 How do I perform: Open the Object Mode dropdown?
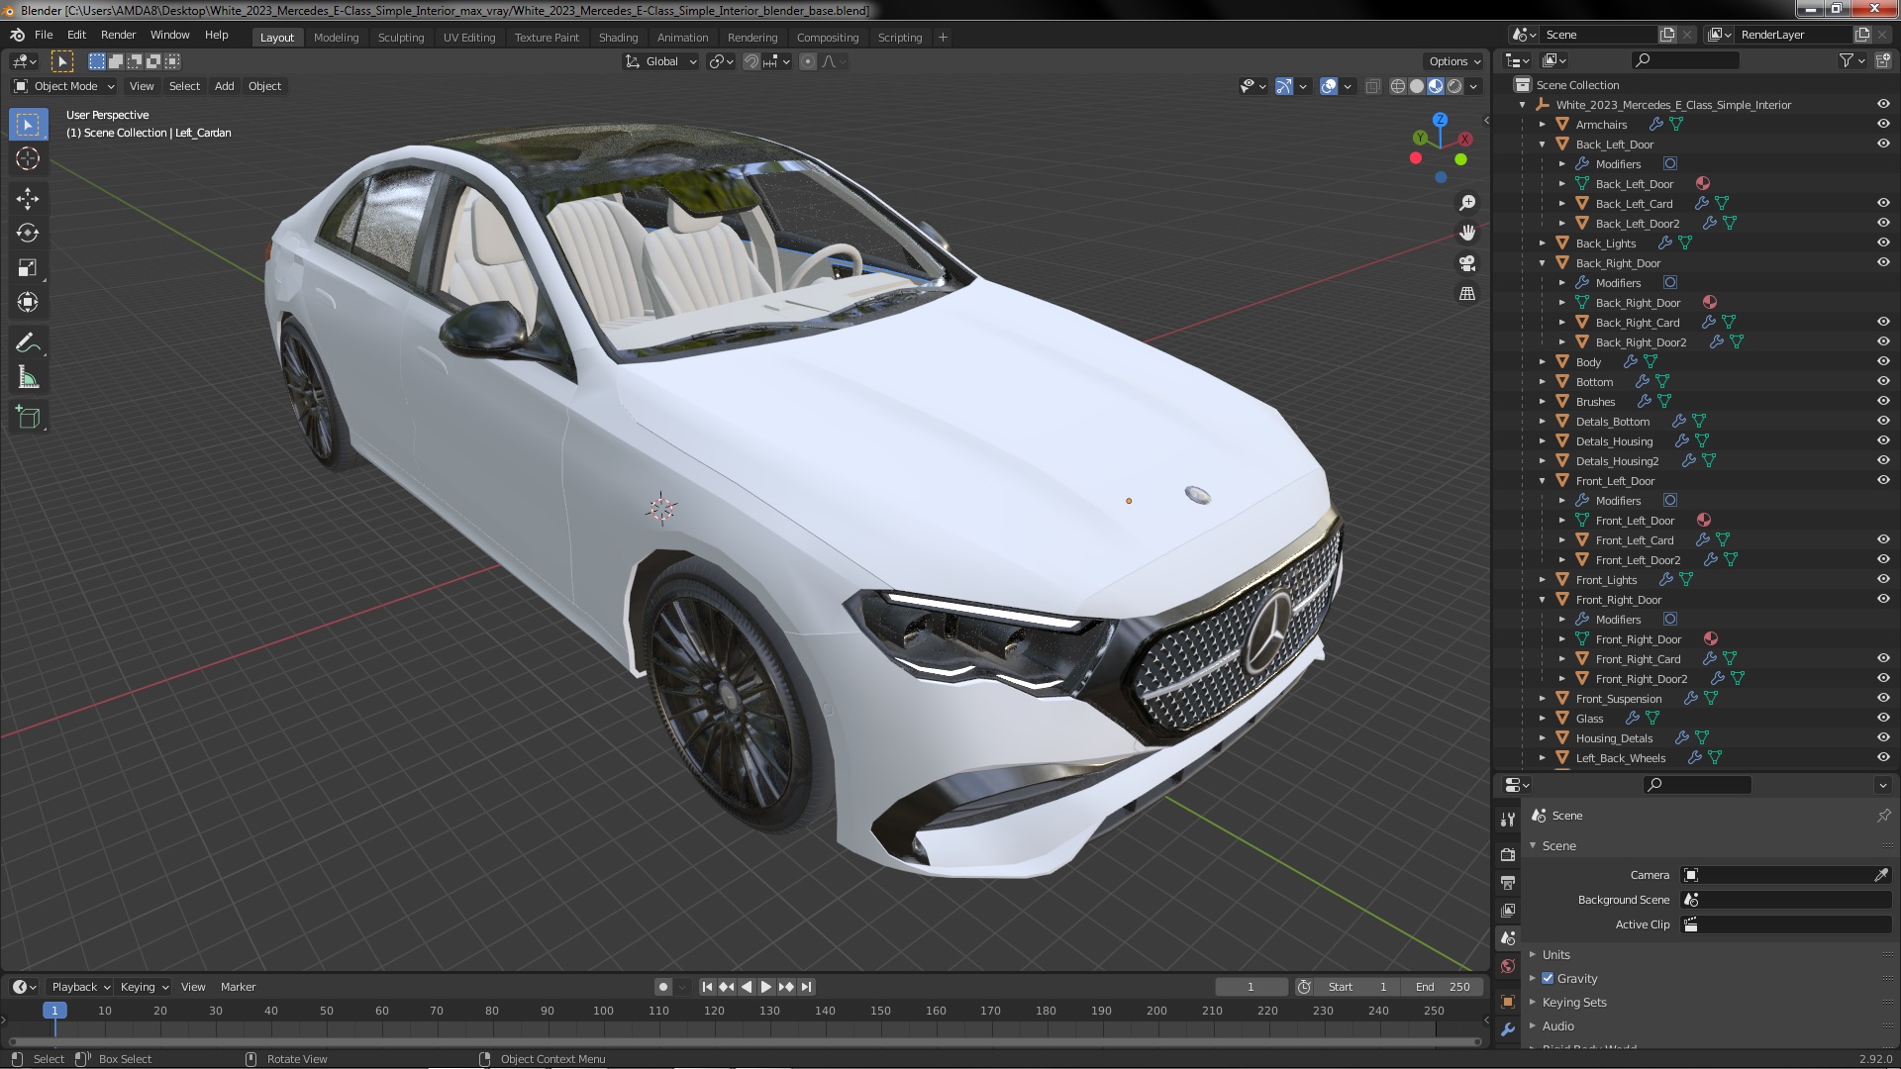pyautogui.click(x=64, y=87)
